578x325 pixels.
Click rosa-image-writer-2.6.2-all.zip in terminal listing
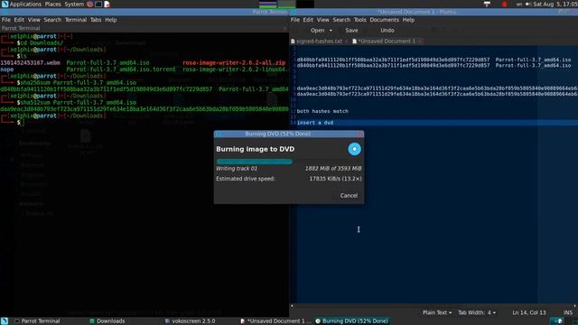[234, 62]
